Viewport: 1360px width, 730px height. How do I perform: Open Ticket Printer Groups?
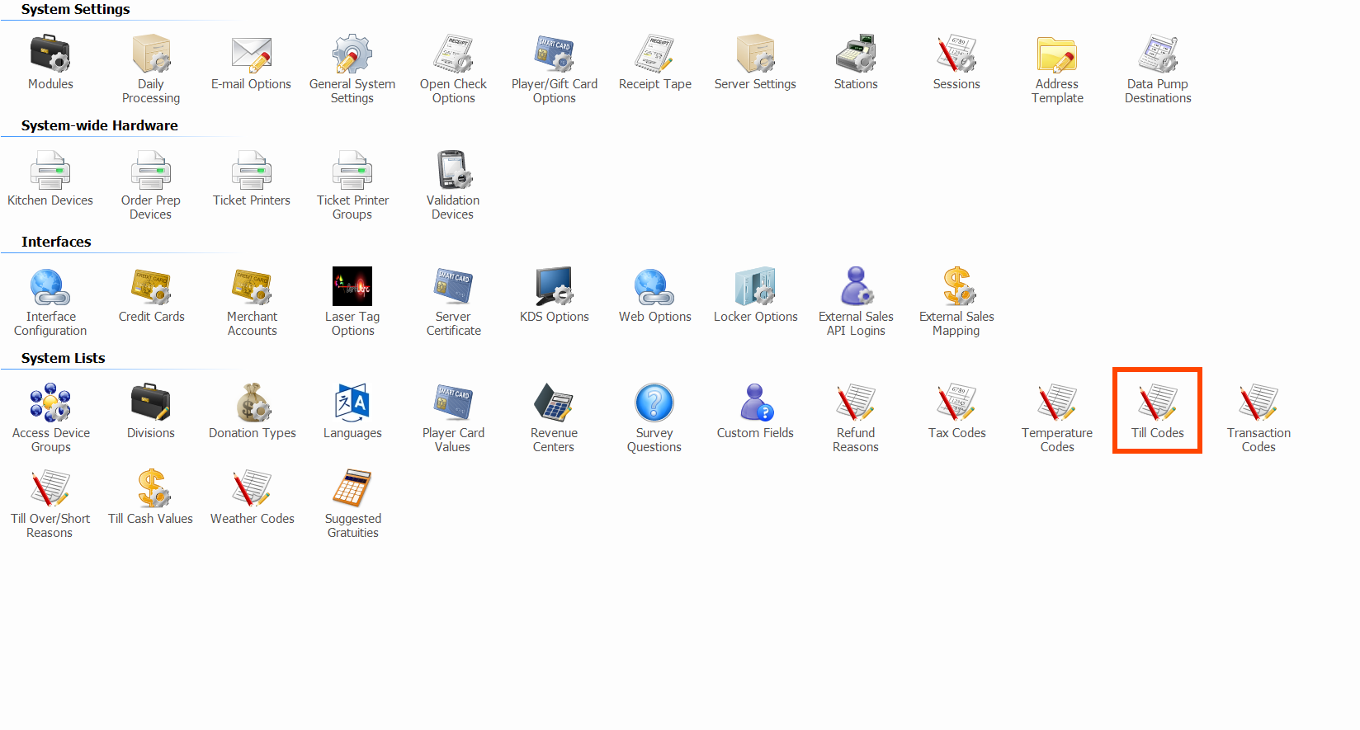pyautogui.click(x=352, y=172)
